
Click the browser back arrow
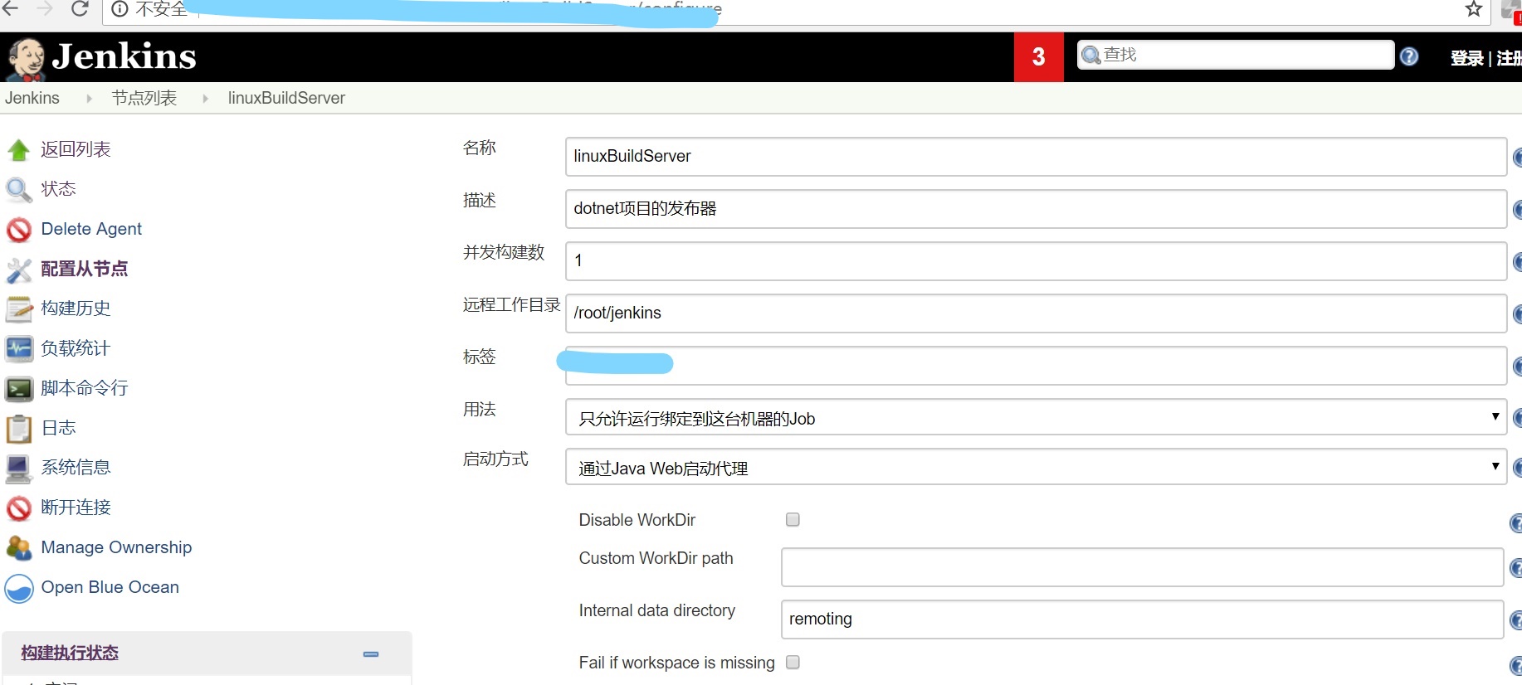pyautogui.click(x=10, y=8)
